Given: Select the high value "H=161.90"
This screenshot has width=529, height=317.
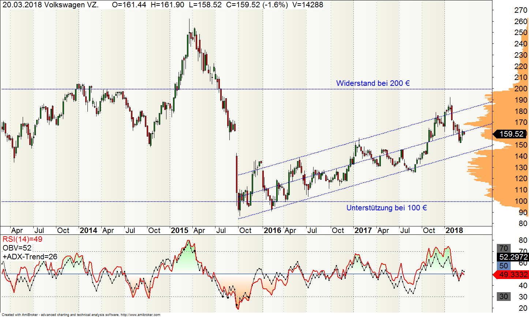Looking at the screenshot, I should click(x=167, y=5).
